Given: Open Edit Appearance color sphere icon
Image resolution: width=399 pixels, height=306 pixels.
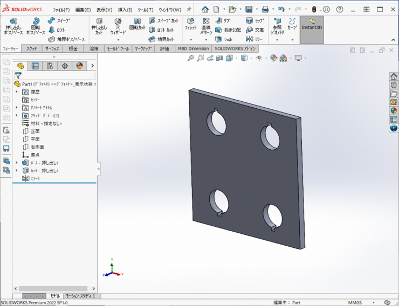Looking at the screenshot, I should [273, 58].
